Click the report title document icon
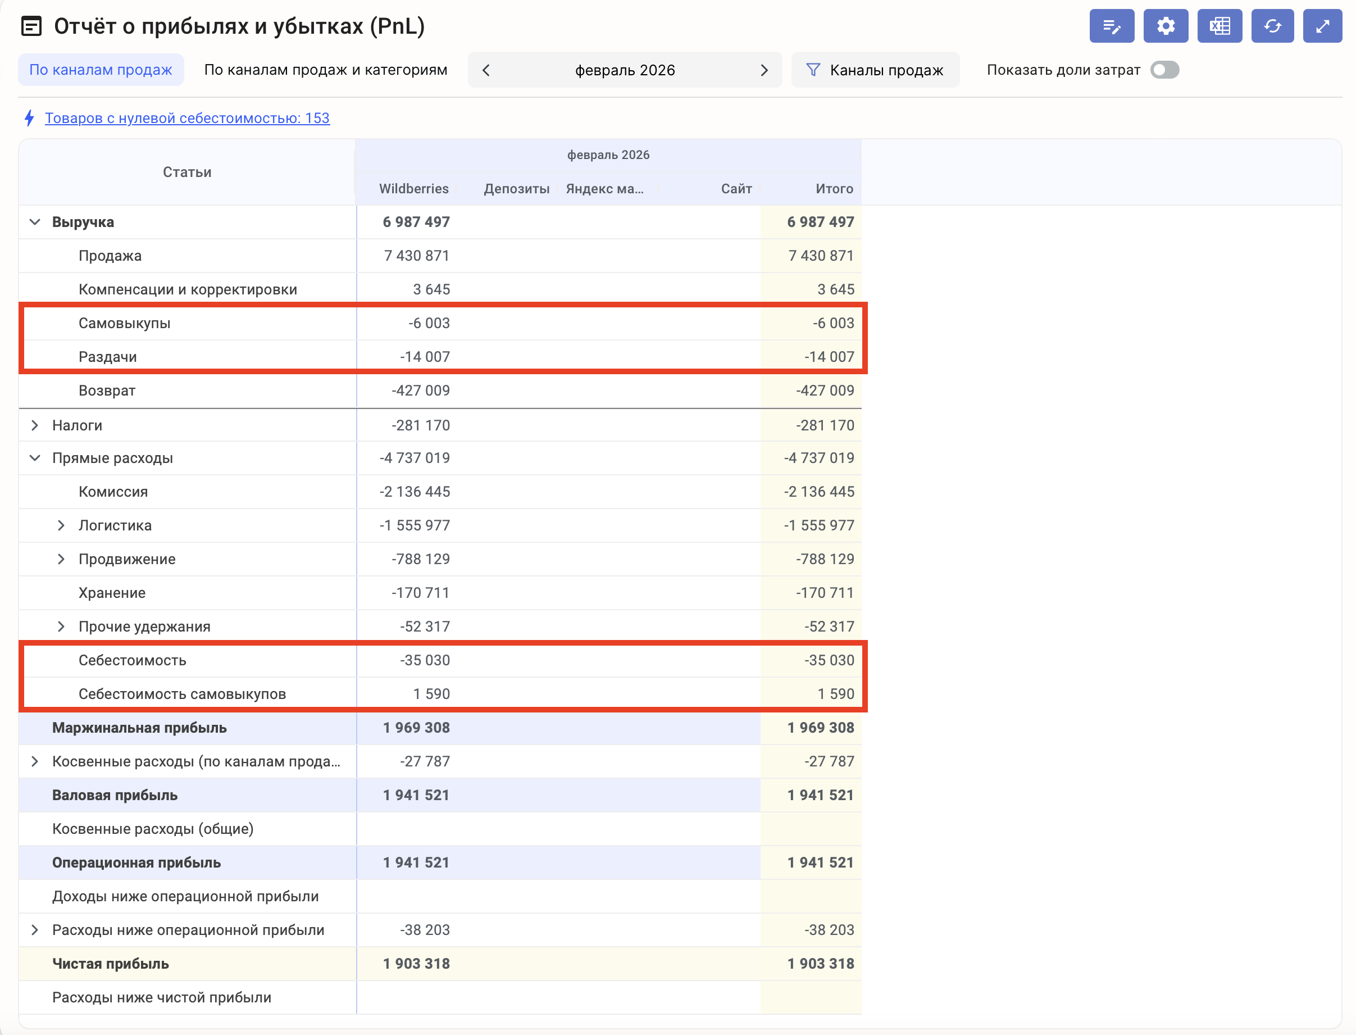1356x1035 pixels. 31,26
